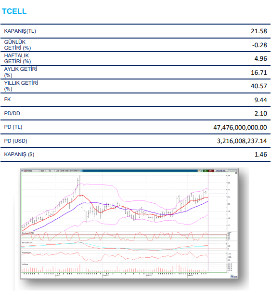Click the green round icon beside AL button
This screenshot has height=291, width=271.
tap(202, 171)
